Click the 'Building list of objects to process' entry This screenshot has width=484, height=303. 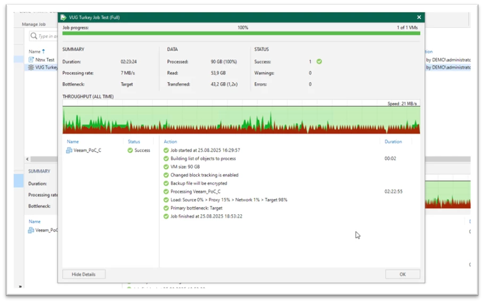coord(203,159)
